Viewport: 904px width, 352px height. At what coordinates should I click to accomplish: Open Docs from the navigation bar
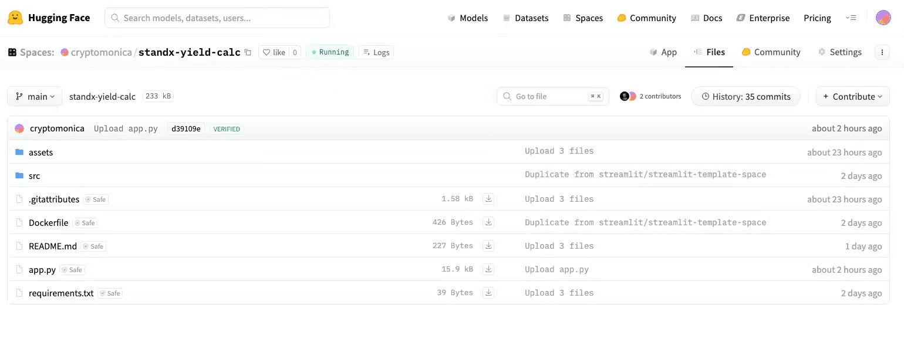pos(707,18)
